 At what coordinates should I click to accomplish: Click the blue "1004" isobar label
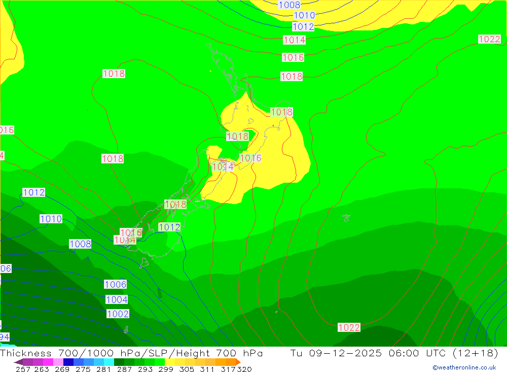(117, 299)
